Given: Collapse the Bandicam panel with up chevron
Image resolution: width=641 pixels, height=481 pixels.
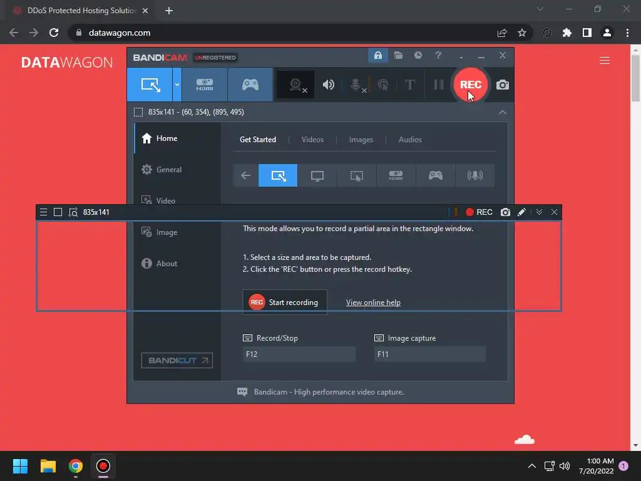Looking at the screenshot, I should pyautogui.click(x=503, y=112).
